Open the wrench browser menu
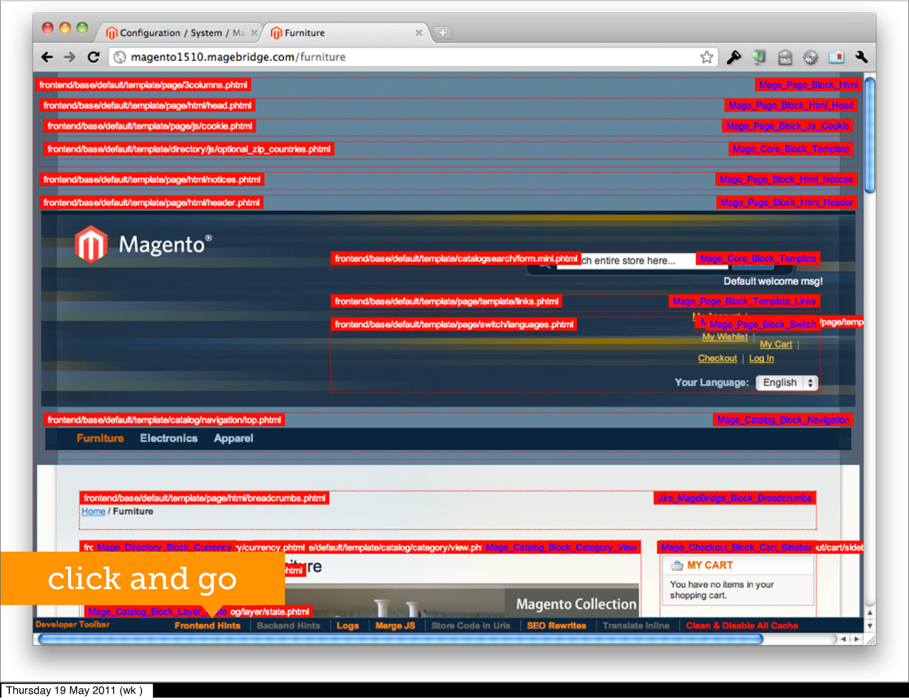The height and width of the screenshot is (700, 909). [x=861, y=57]
